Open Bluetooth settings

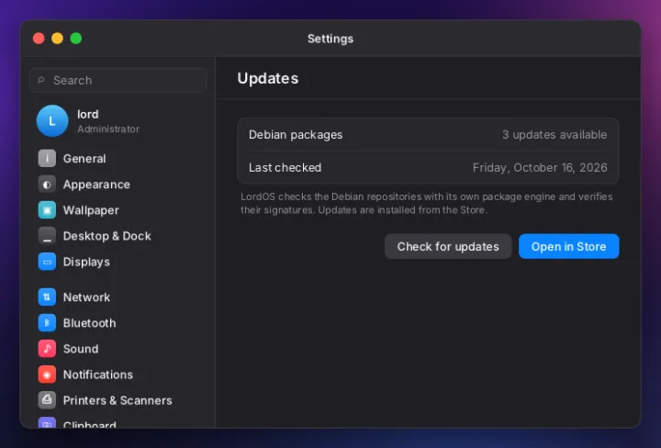point(118,323)
